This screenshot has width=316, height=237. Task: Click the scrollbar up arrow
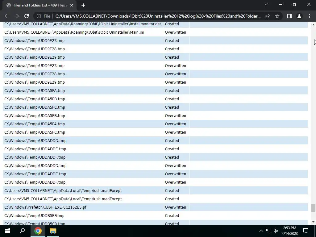(x=313, y=25)
